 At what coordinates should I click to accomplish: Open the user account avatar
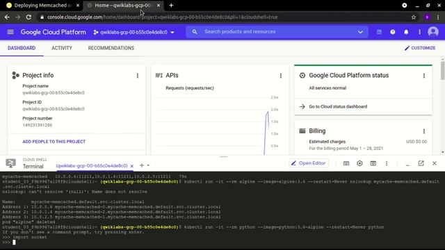pyautogui.click(x=433, y=32)
